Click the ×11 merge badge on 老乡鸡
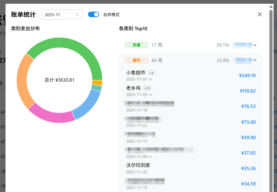 pyautogui.click(x=147, y=88)
